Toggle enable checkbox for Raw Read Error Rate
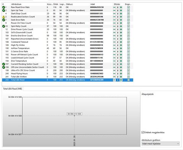 pos(128,7)
